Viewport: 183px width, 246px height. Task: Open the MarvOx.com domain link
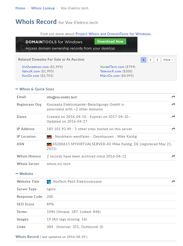click(110, 75)
